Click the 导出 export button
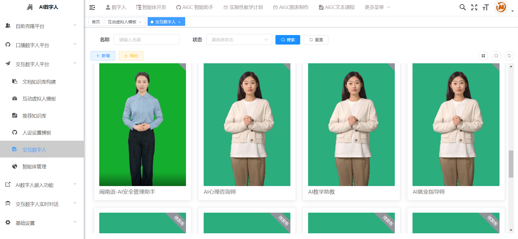The image size is (518, 239). tap(131, 56)
